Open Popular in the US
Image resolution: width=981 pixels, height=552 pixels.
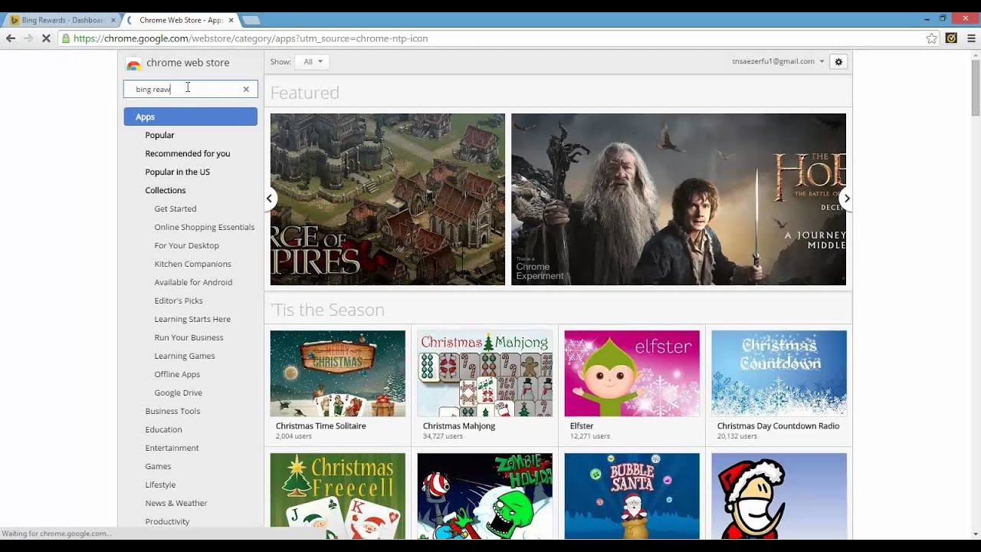pos(177,172)
